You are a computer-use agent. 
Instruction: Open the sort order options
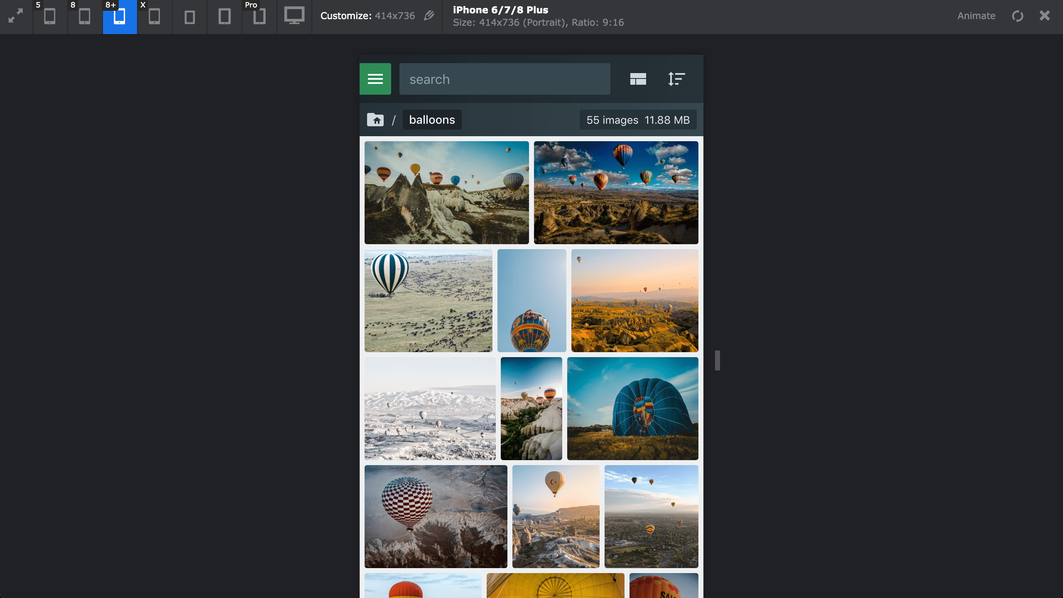[676, 79]
